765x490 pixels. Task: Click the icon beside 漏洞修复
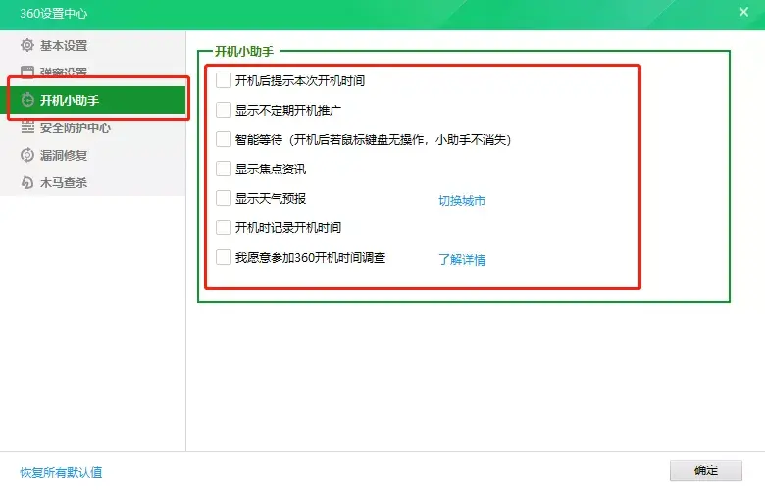click(x=27, y=155)
